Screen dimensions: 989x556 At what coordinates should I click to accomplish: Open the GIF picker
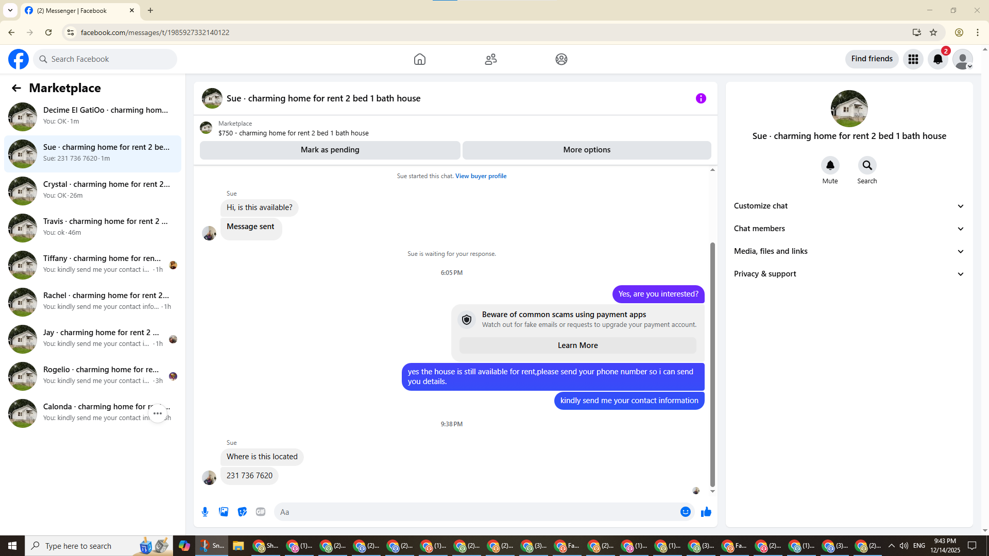(261, 512)
